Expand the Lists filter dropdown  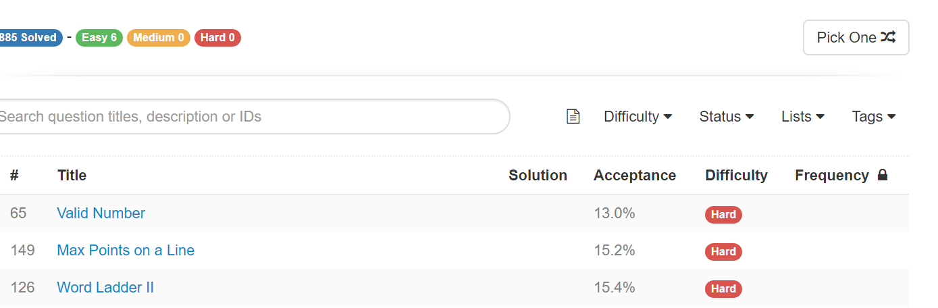[x=803, y=117]
